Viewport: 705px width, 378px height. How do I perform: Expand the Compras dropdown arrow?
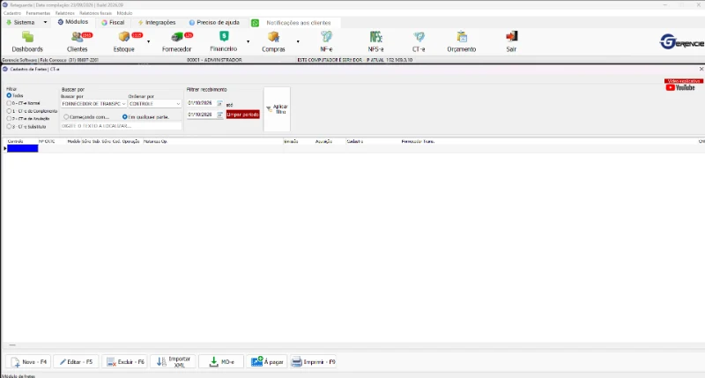point(298,41)
